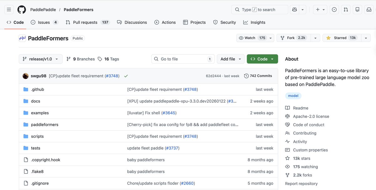View commit check status checkmark

click(x=126, y=76)
